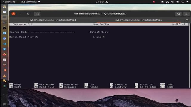Click the brightness sun icon in the top bar
Screen dimensions: 191x107
(x=162, y=2)
